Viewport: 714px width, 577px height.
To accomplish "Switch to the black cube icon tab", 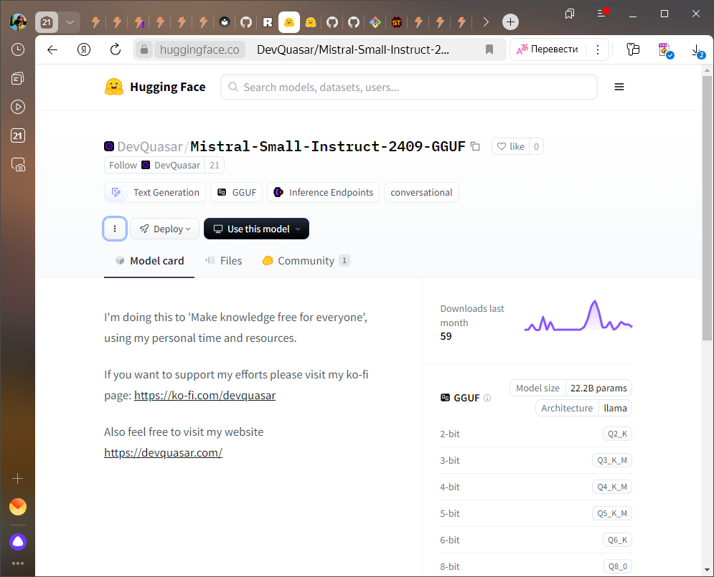I will pyautogui.click(x=225, y=22).
